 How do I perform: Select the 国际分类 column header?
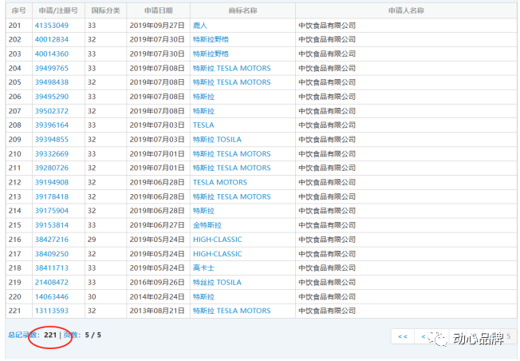(x=105, y=10)
